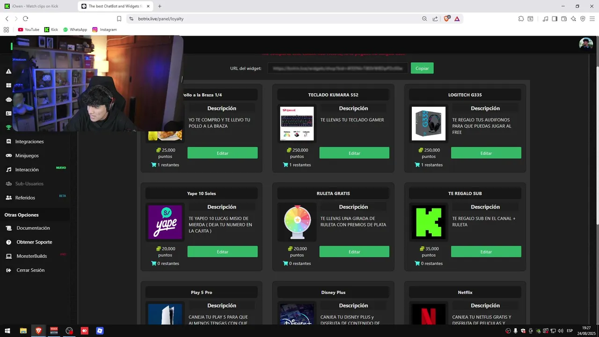Click Obtener Soporte in the sidebar
599x337 pixels.
click(35, 242)
